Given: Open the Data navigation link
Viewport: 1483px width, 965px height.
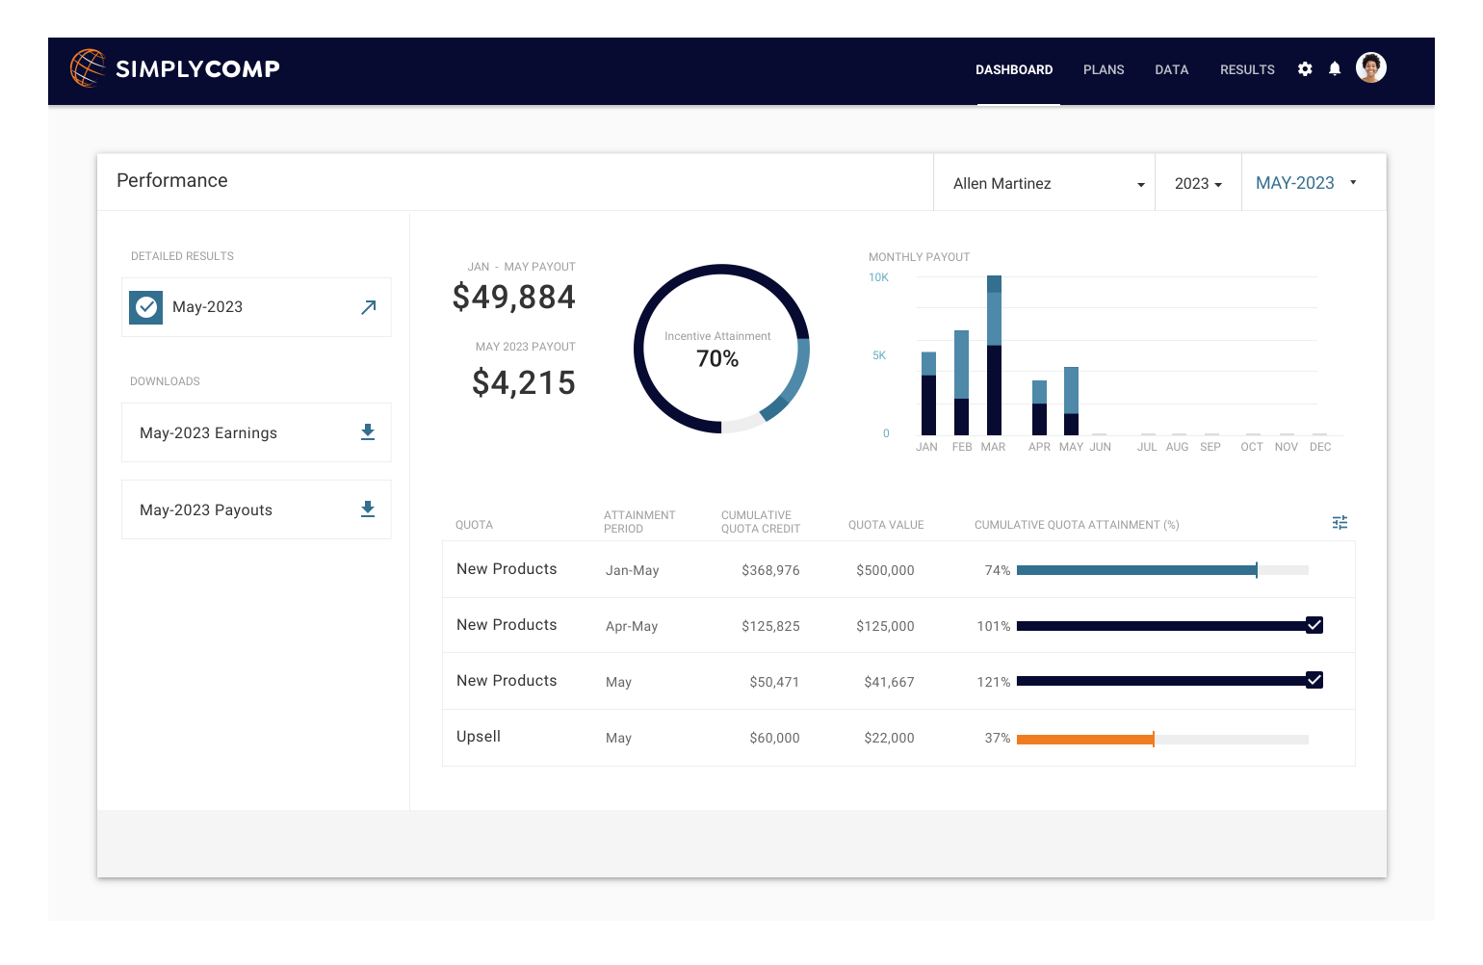Looking at the screenshot, I should (1171, 69).
